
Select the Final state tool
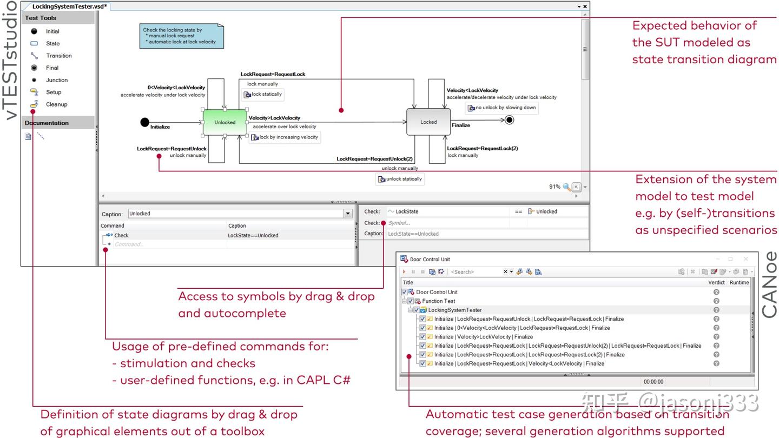[44, 68]
